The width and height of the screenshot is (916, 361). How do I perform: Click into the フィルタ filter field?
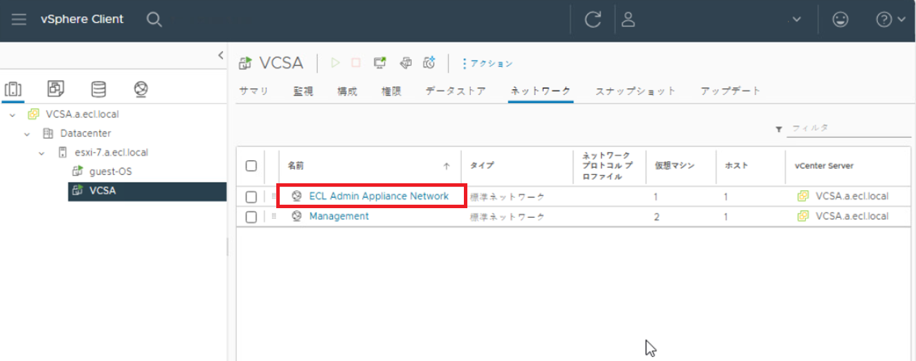click(x=850, y=129)
